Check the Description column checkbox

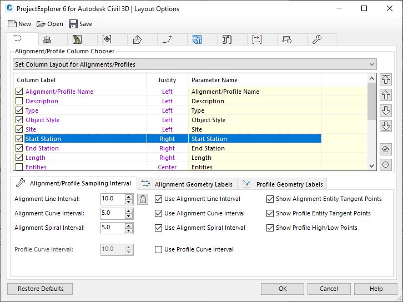tap(19, 100)
